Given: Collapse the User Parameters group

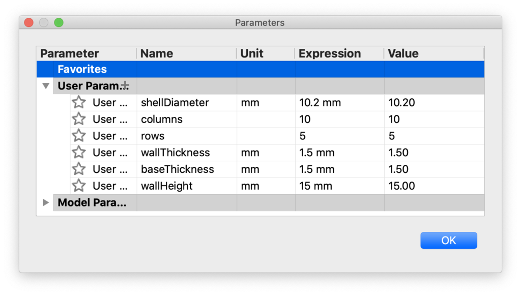Looking at the screenshot, I should pos(46,86).
